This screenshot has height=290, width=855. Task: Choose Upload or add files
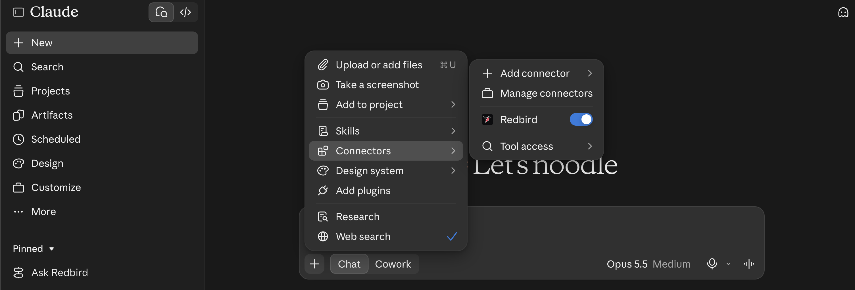[x=386, y=65]
